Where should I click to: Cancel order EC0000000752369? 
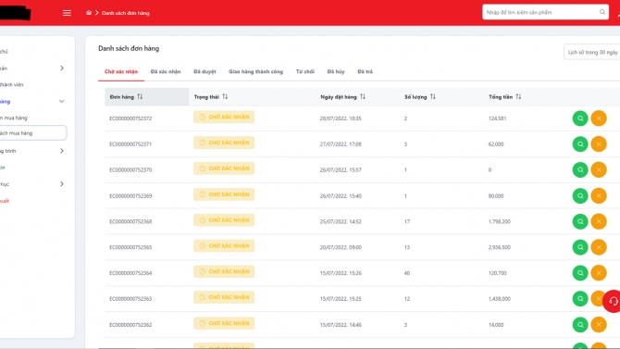tap(599, 195)
